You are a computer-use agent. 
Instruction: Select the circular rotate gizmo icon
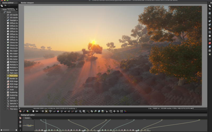pyautogui.click(x=118, y=111)
